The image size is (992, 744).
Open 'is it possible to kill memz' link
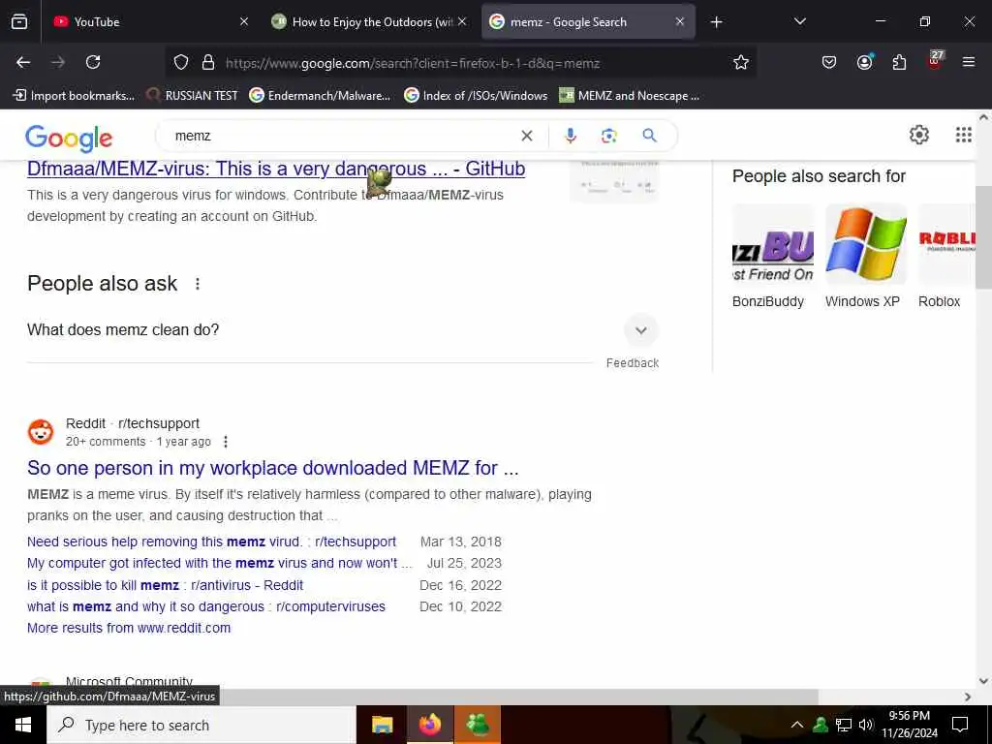165,585
